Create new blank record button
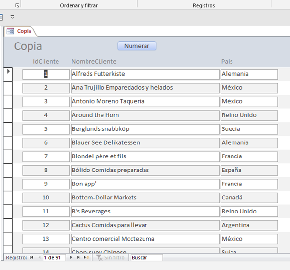 point(87,258)
